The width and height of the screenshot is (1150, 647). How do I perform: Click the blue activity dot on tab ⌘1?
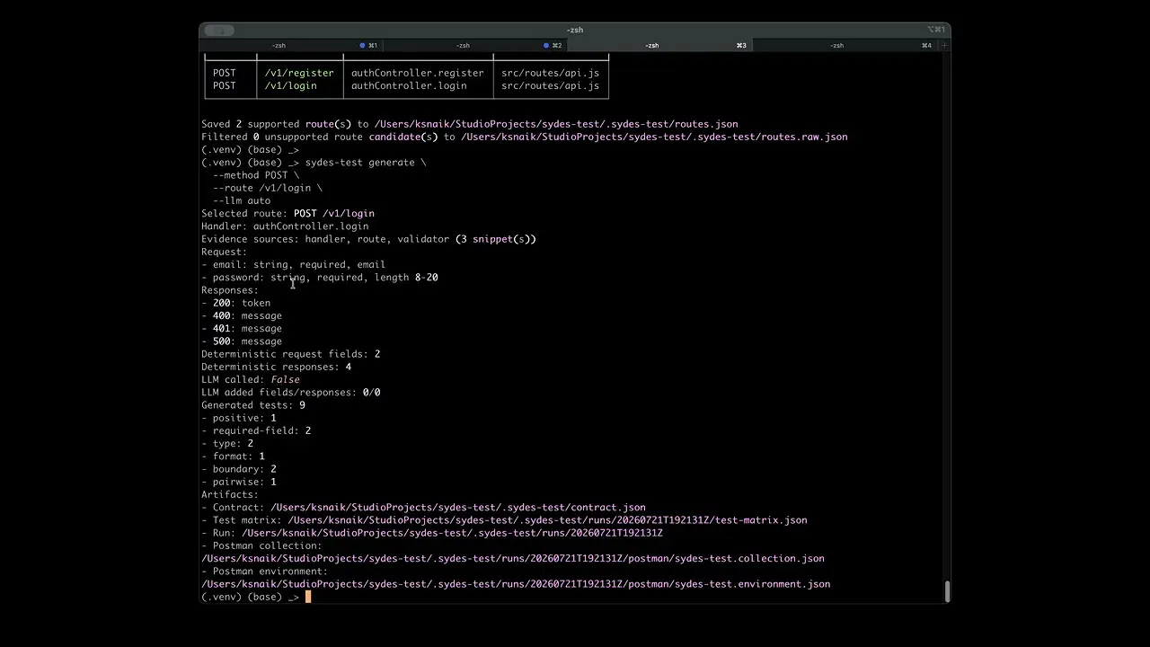362,45
